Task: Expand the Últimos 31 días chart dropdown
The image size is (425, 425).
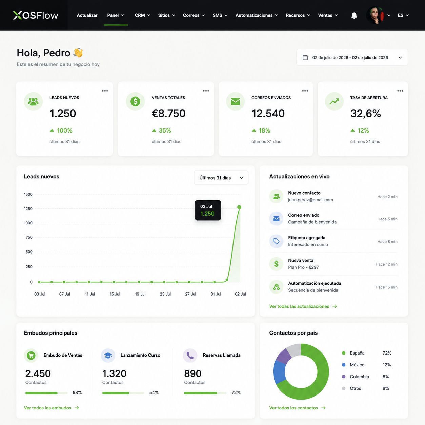Action: coord(221,178)
